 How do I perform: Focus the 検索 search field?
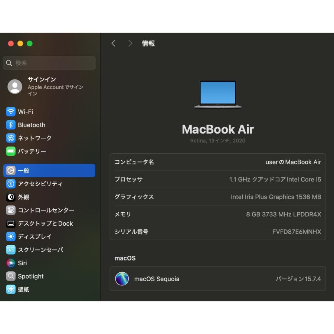[x=49, y=63]
